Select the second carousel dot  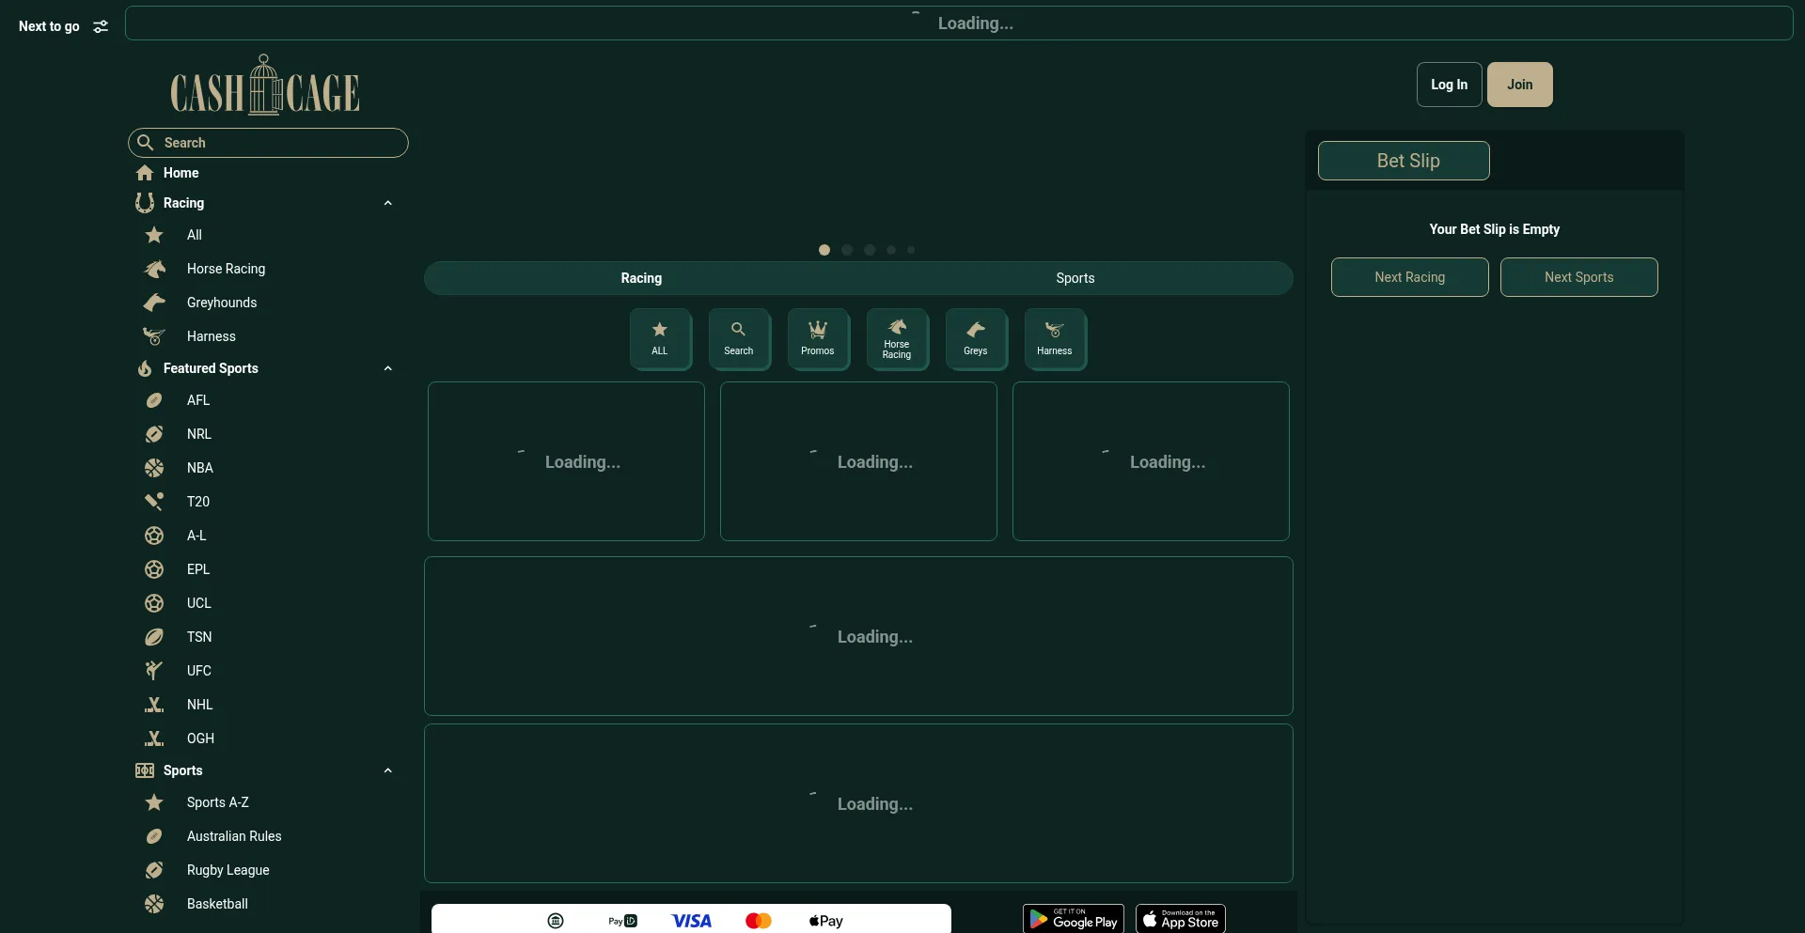coord(847,250)
